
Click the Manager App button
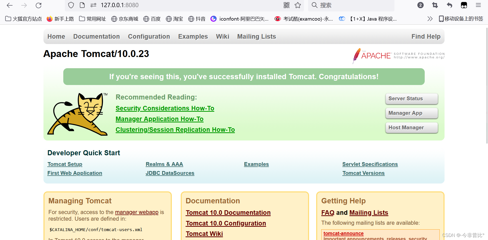(x=411, y=113)
